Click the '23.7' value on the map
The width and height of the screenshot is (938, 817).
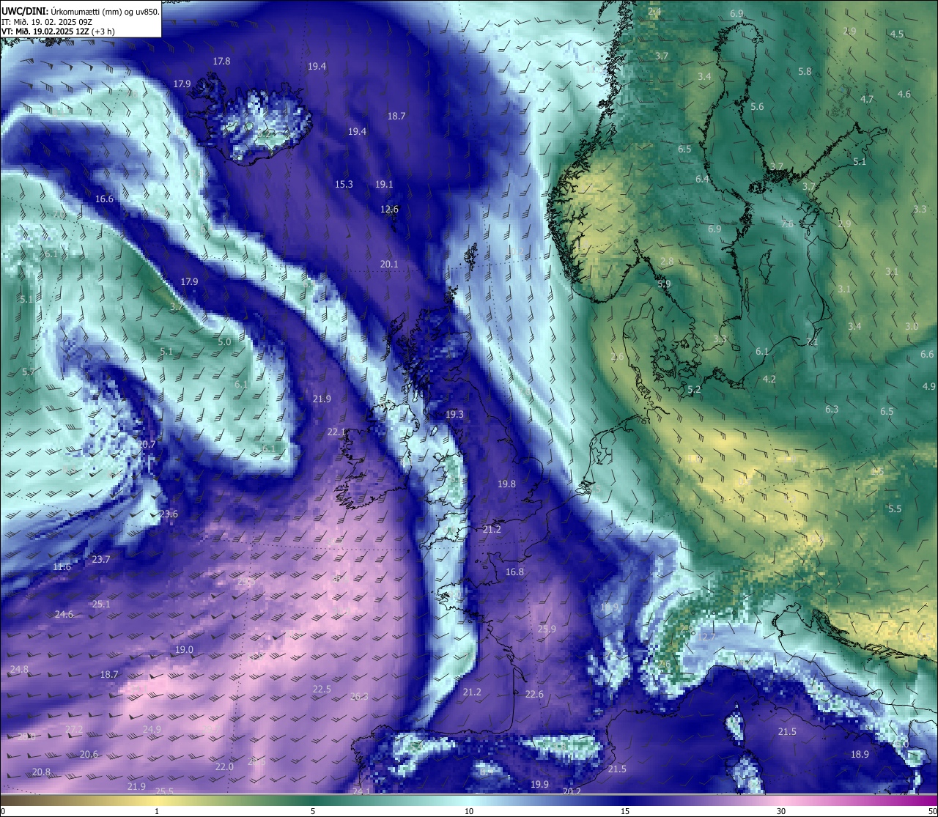[x=100, y=560]
